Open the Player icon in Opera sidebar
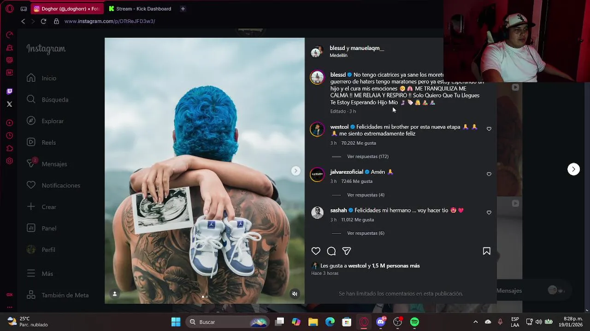Viewport: 590px width, 331px height. point(9,123)
